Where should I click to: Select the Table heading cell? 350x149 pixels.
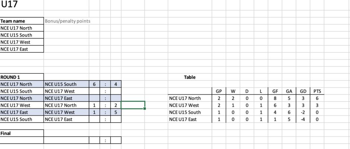point(190,77)
